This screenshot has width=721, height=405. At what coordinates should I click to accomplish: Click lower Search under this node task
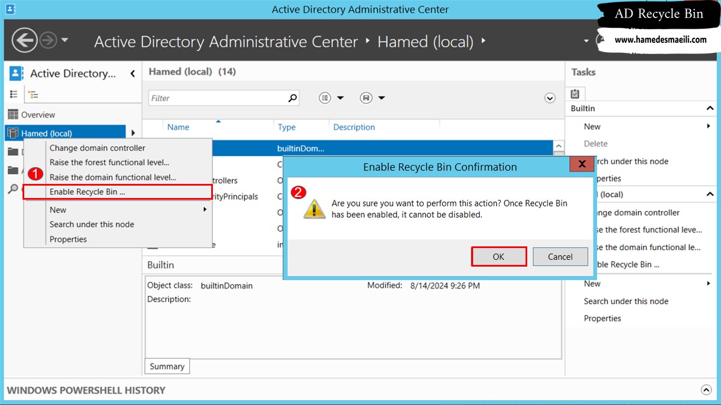click(626, 301)
